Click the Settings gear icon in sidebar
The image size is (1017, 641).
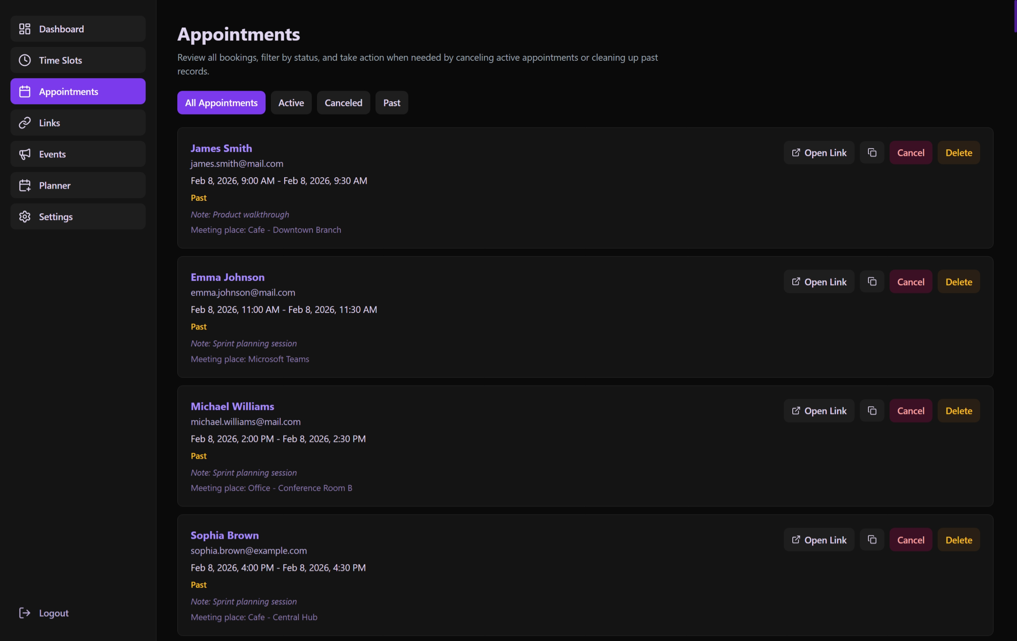(x=25, y=216)
